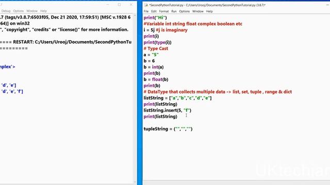330x185 pixels.
Task: Click the editor status bar at bottom
Action: [x=236, y=183]
